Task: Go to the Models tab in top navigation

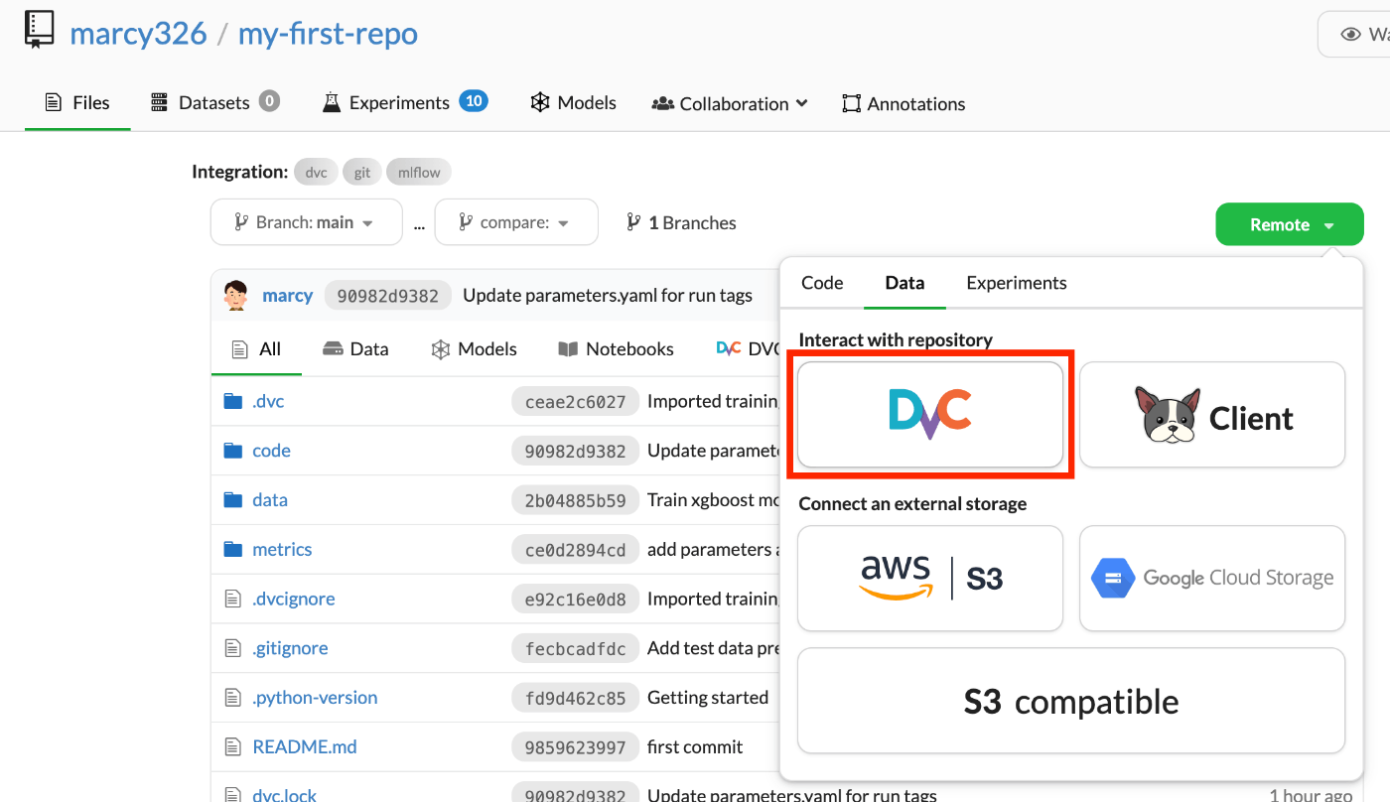Action: [x=573, y=102]
